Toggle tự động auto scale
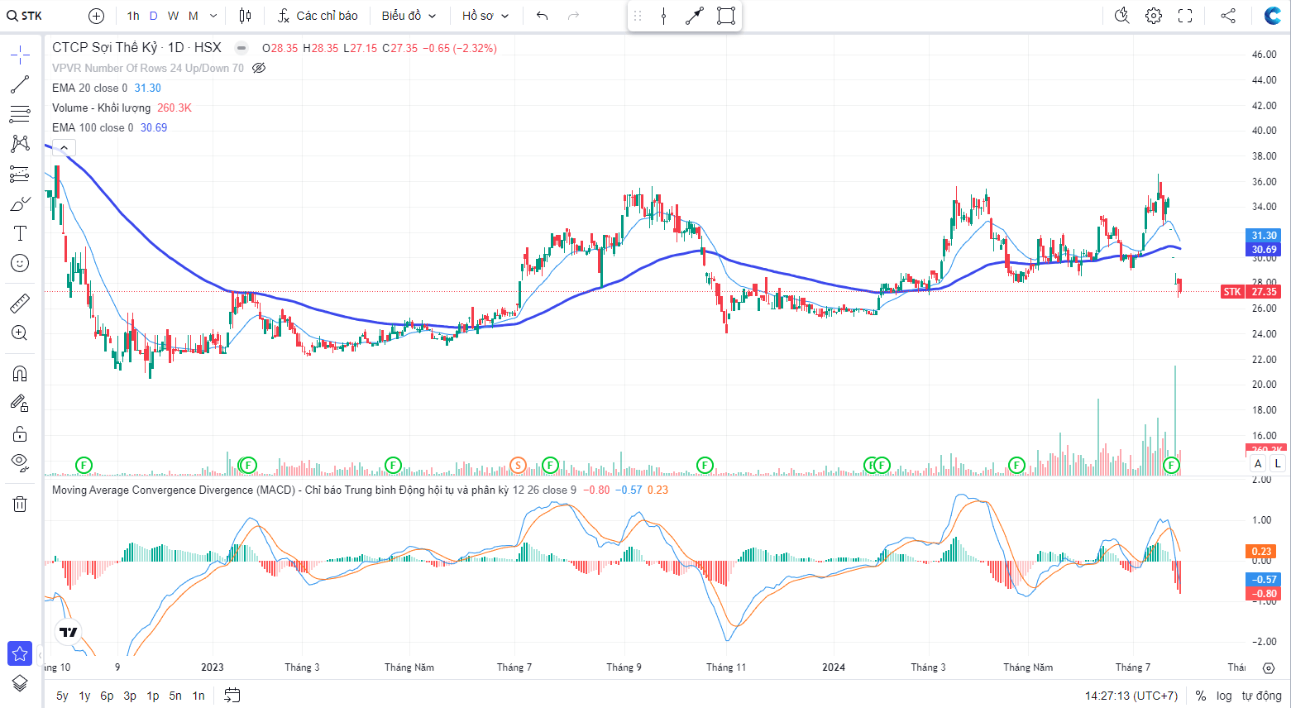Viewport: 1291px width, 708px height. (1261, 696)
